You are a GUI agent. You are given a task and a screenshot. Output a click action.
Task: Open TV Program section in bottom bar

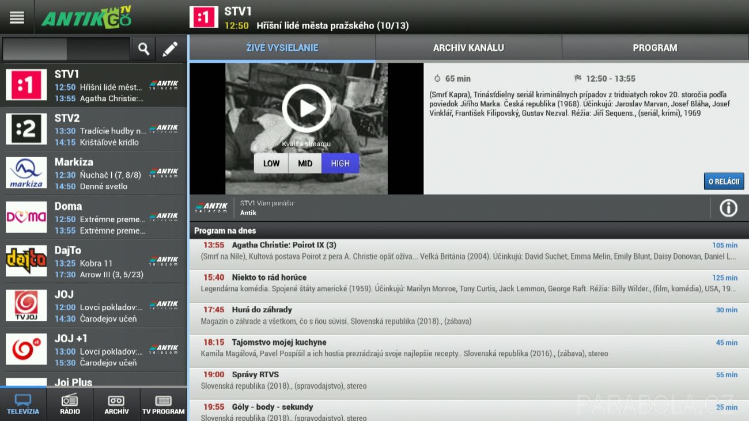[x=164, y=404]
